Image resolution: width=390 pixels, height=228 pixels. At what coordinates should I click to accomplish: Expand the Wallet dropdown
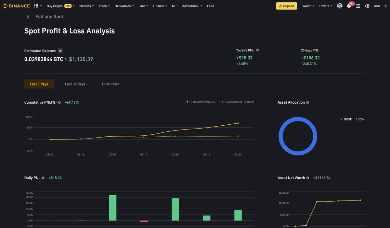(x=308, y=6)
